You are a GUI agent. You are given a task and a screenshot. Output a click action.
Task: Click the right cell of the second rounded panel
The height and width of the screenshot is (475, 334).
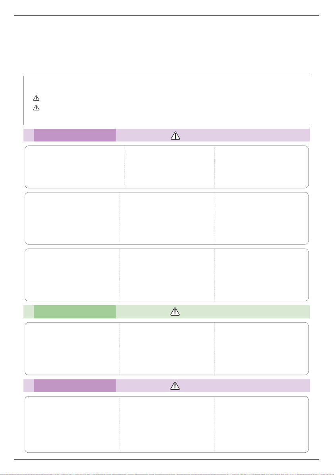[261, 218]
